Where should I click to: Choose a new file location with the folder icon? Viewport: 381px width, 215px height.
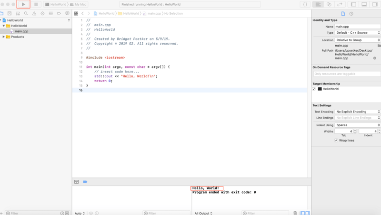[379, 46]
